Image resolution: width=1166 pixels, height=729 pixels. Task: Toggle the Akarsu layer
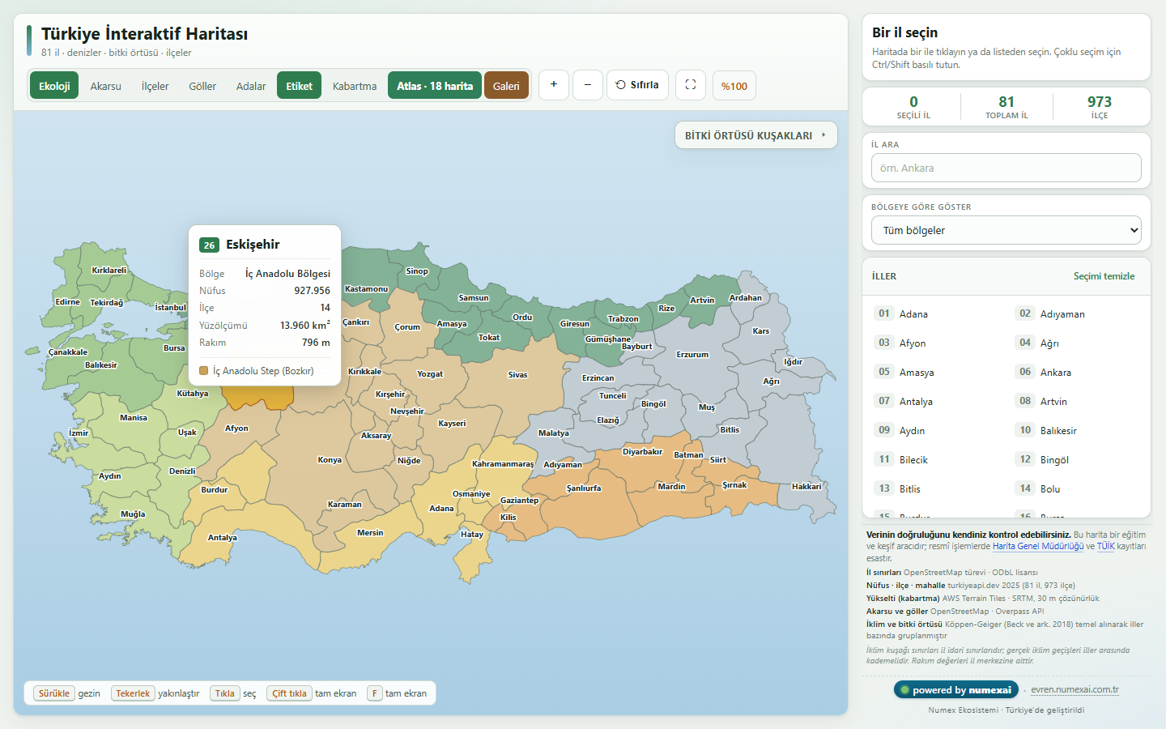pos(106,86)
